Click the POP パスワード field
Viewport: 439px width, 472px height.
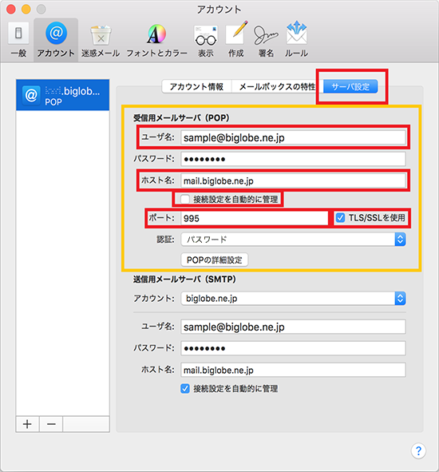[293, 159]
